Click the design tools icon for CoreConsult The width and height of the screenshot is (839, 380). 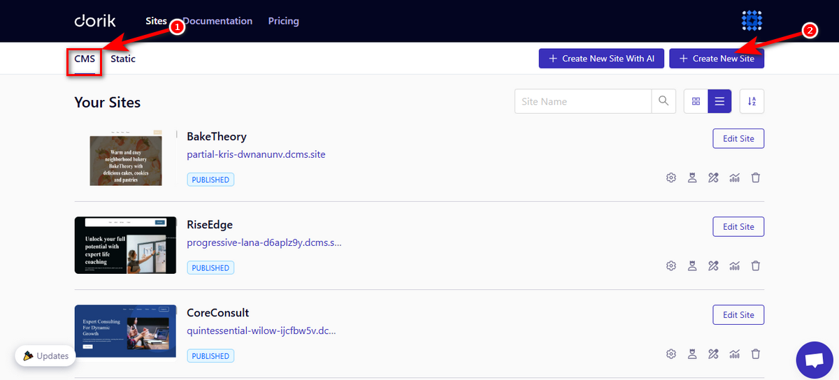713,353
